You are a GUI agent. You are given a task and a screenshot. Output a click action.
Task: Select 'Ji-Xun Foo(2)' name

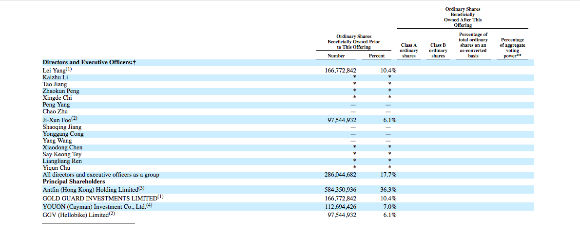(60, 119)
